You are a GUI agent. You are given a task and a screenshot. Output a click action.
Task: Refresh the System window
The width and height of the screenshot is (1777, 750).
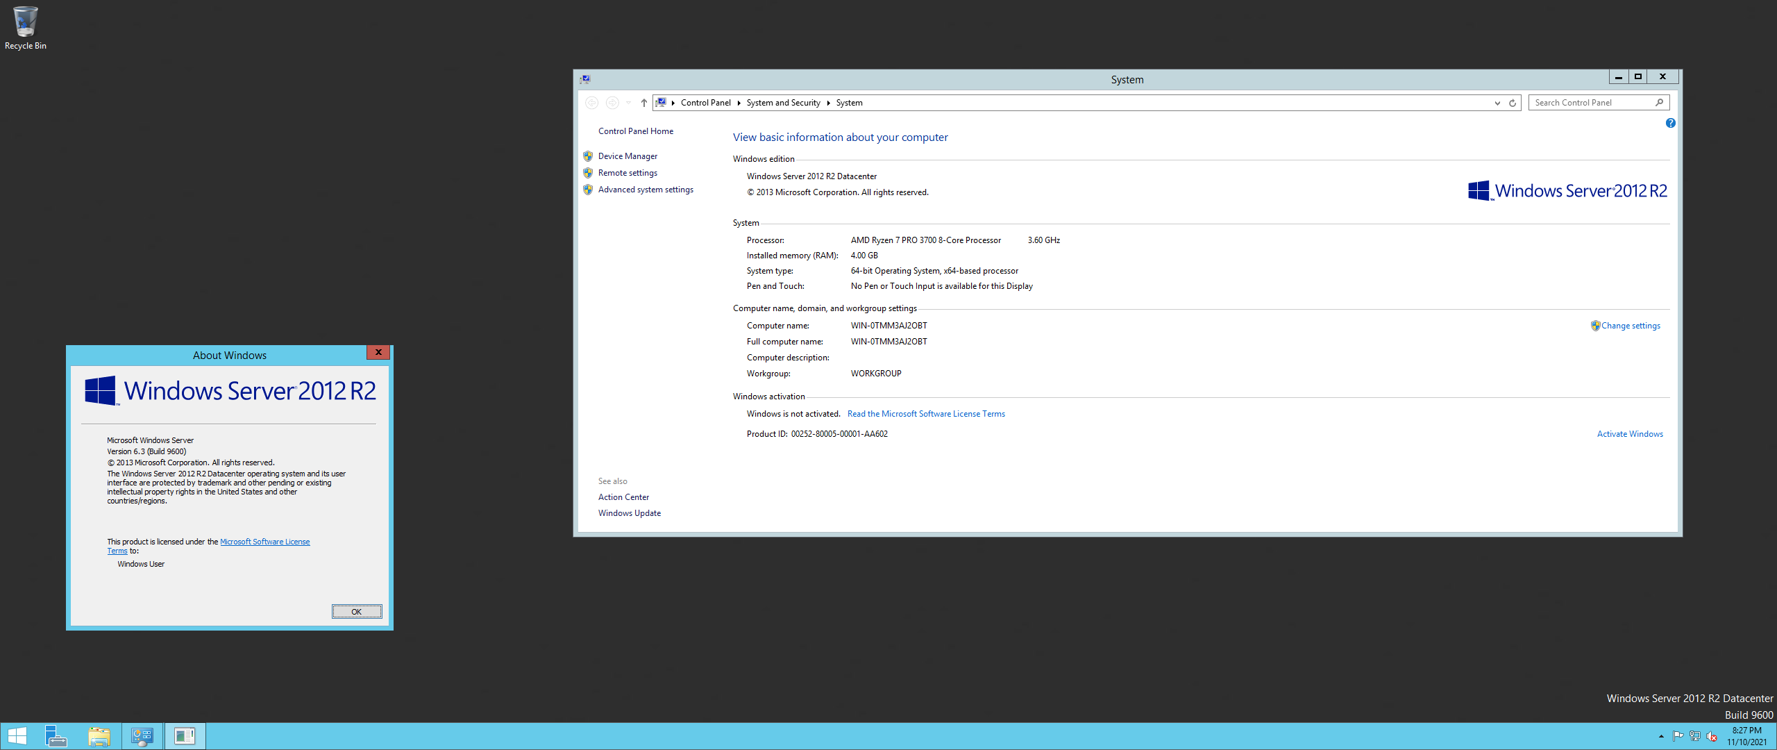pyautogui.click(x=1513, y=103)
